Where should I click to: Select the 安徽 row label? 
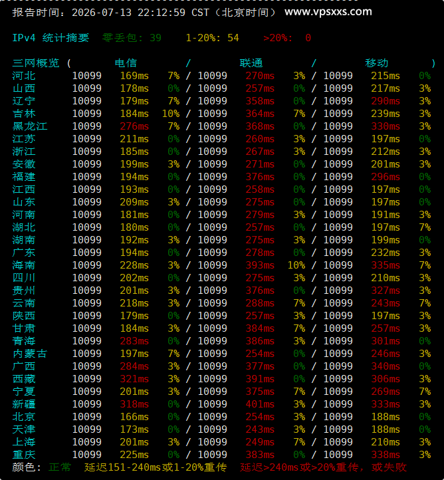24,164
